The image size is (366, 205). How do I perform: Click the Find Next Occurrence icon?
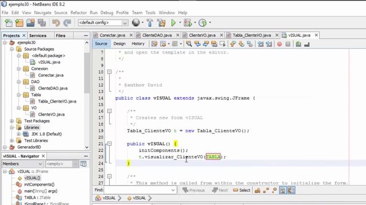point(206,44)
